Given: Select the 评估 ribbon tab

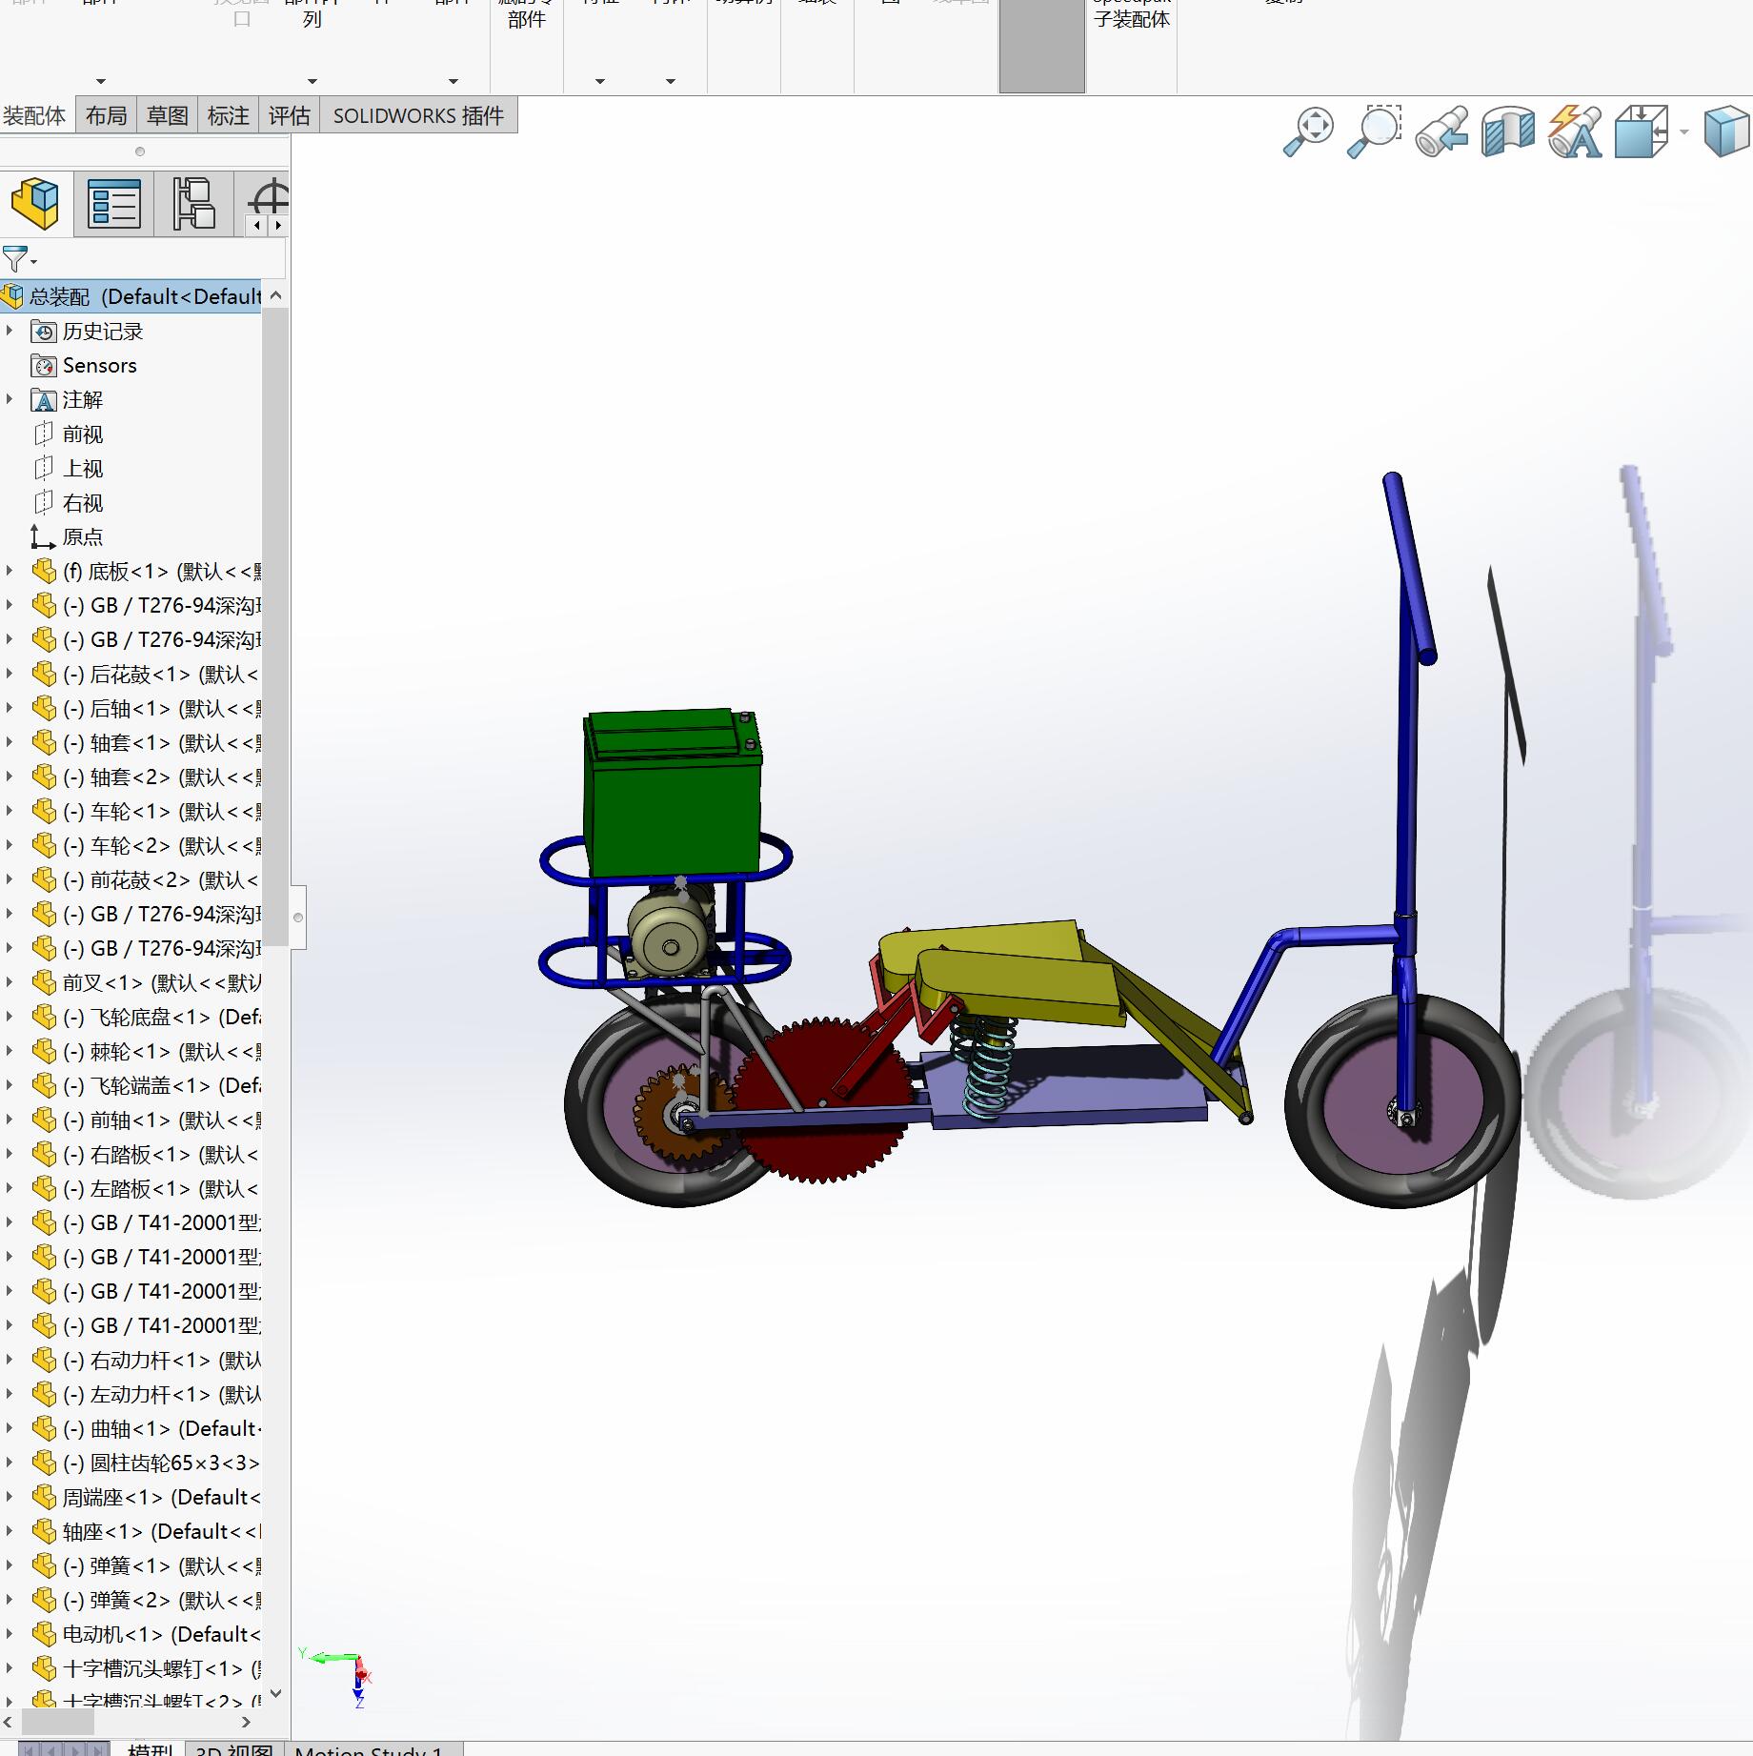Looking at the screenshot, I should 289,116.
